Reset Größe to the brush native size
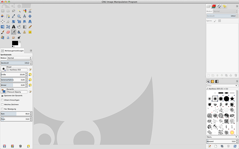This screenshot has width=239, height=149. tap(30, 74)
